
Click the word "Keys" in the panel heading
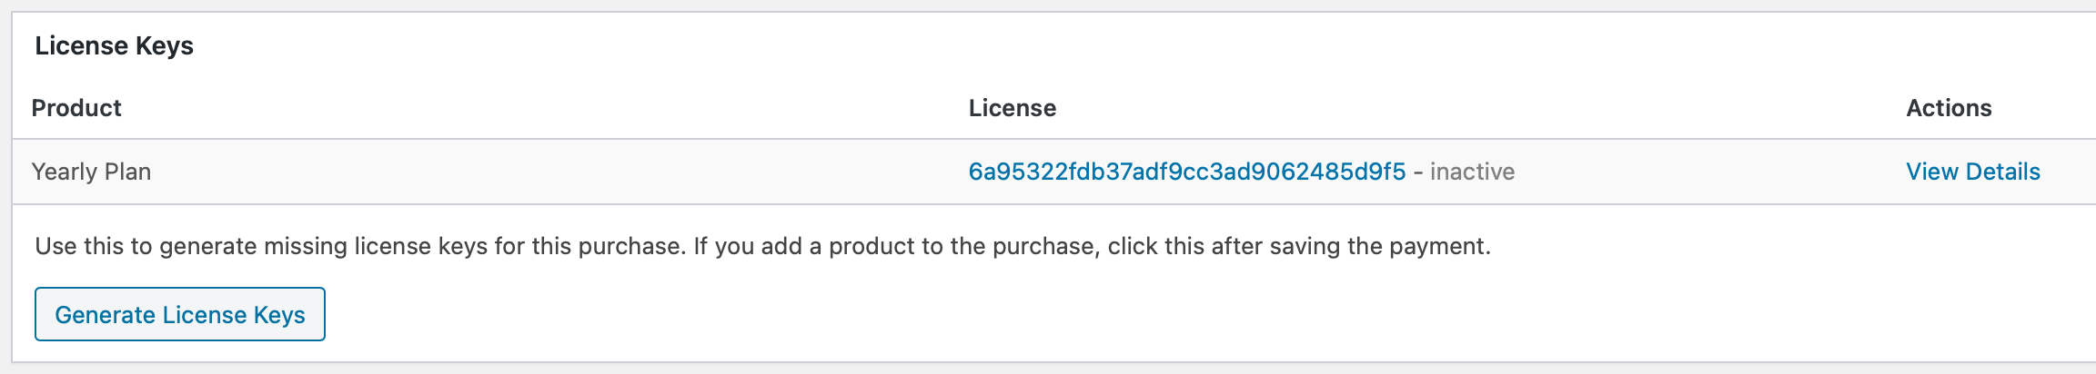pos(165,45)
